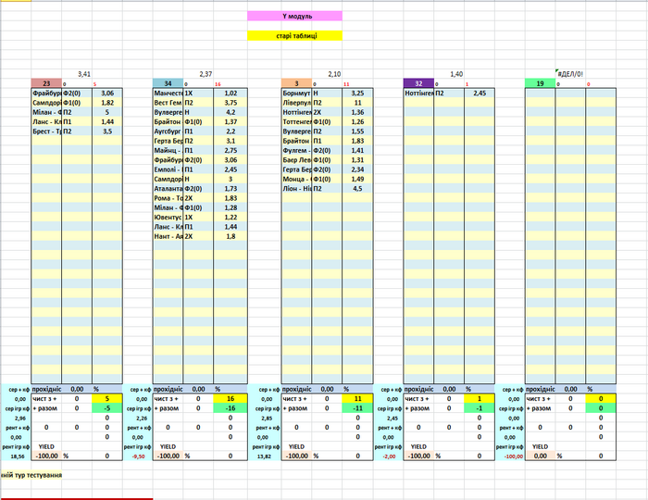Click odds "3,25" in Борнмут row
Image resolution: width=648 pixels, height=500 pixels.
tap(357, 94)
